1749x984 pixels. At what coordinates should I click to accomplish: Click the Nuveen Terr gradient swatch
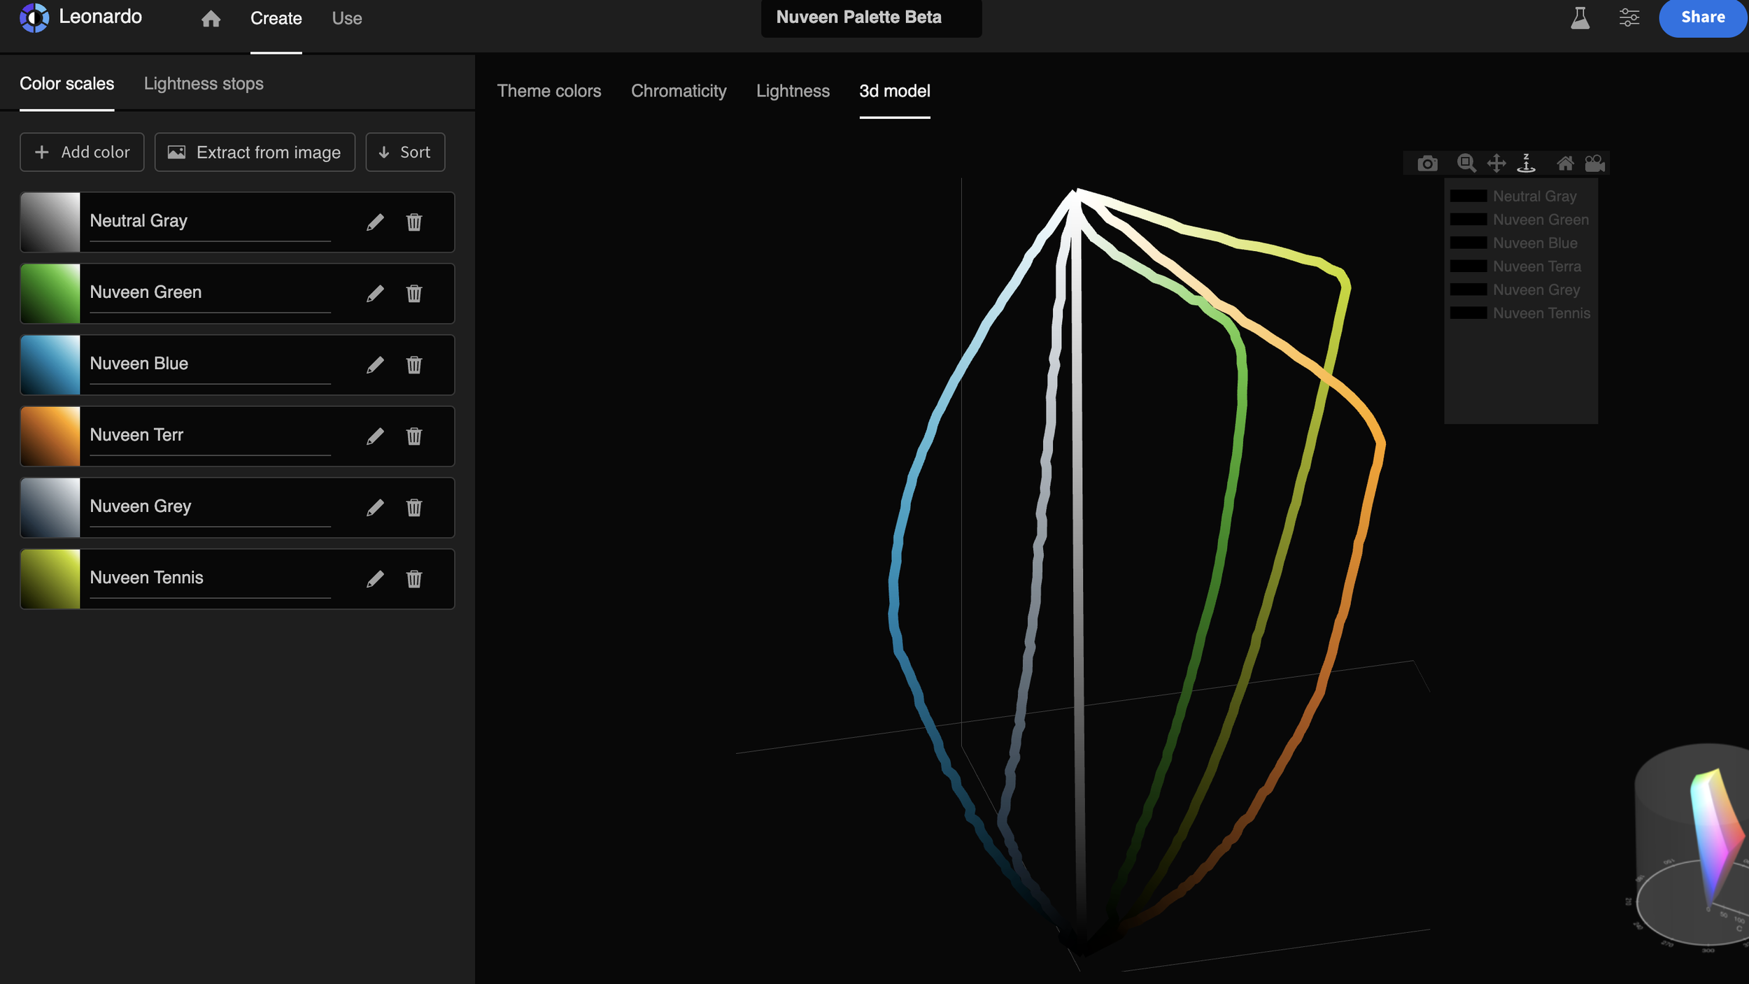[50, 436]
